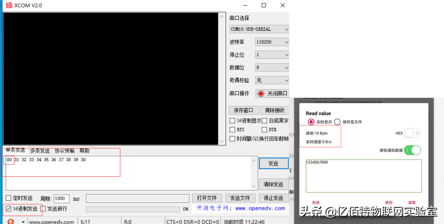Enable the RTS checkbox
Image resolution: width=444 pixels, height=224 pixels.
click(x=232, y=130)
